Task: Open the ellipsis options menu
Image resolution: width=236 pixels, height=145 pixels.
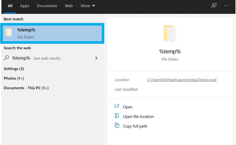Action: (x=226, y=6)
